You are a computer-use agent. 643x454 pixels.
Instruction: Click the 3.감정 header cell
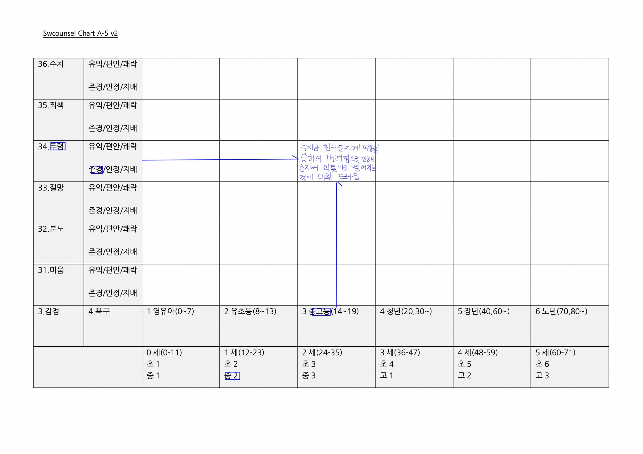(x=49, y=311)
